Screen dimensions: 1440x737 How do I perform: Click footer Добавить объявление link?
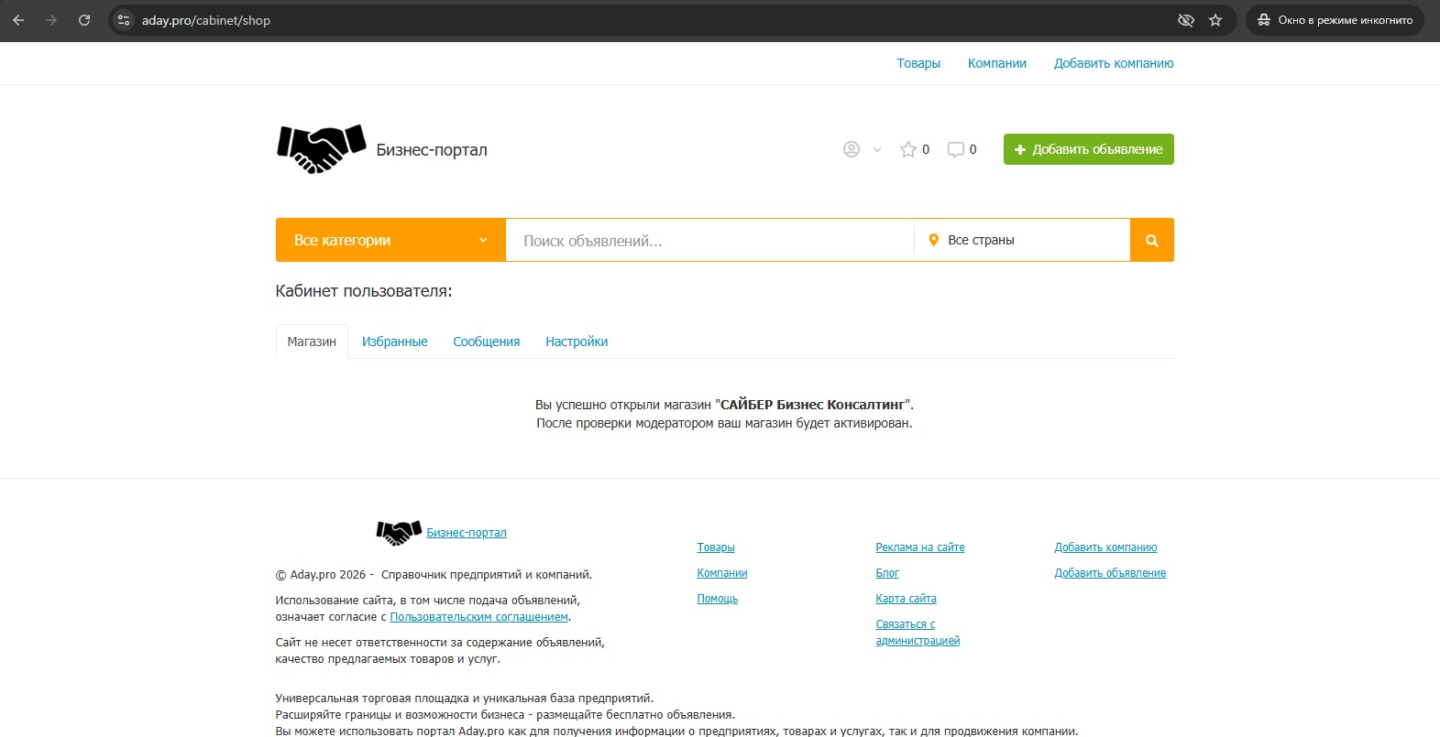tap(1110, 573)
